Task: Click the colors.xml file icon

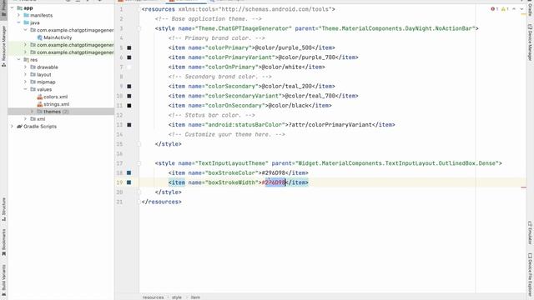Action: 40,97
